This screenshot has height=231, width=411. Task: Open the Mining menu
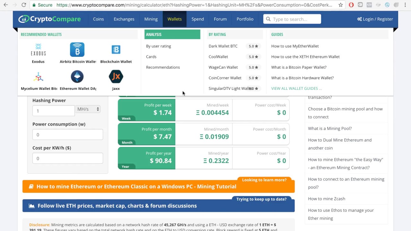(x=151, y=19)
